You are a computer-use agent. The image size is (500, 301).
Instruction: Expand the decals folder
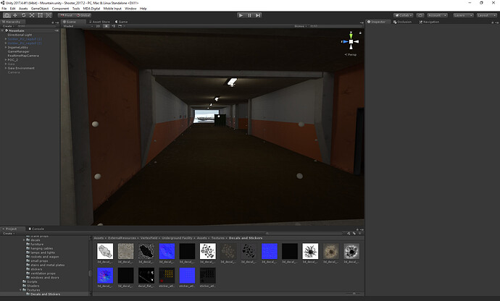coord(24,239)
